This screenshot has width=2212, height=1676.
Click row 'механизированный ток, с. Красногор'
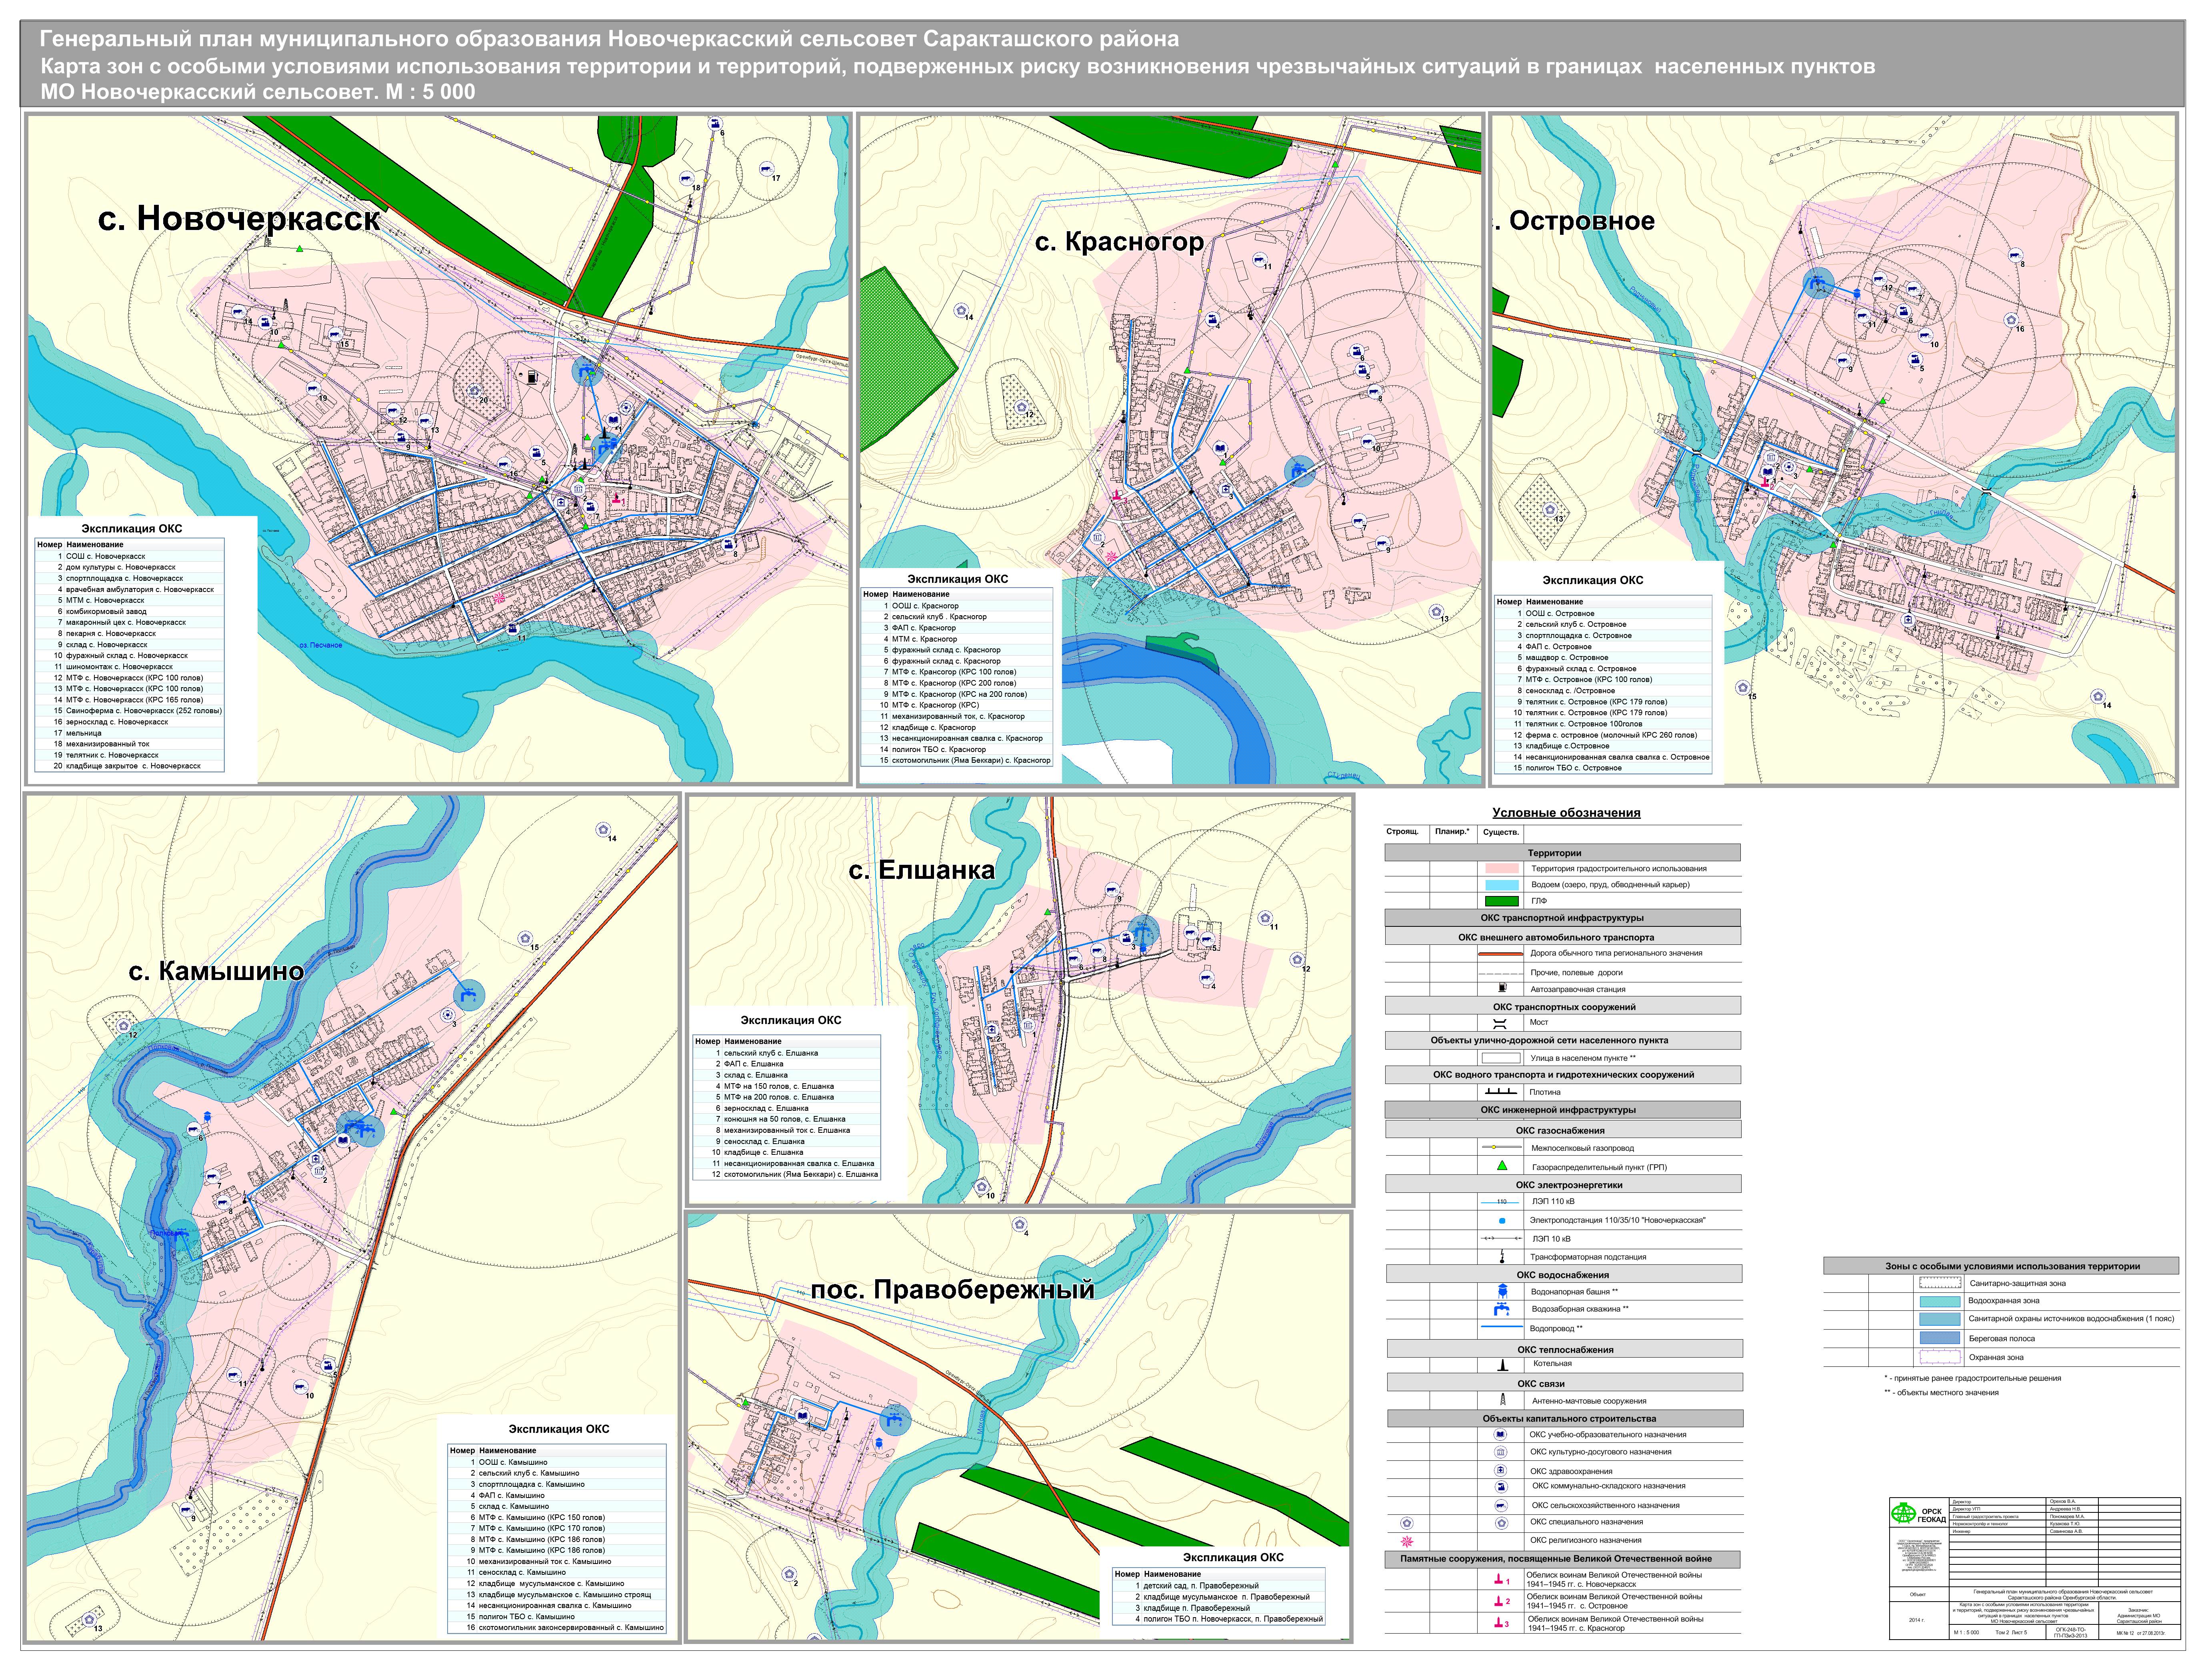tap(957, 716)
